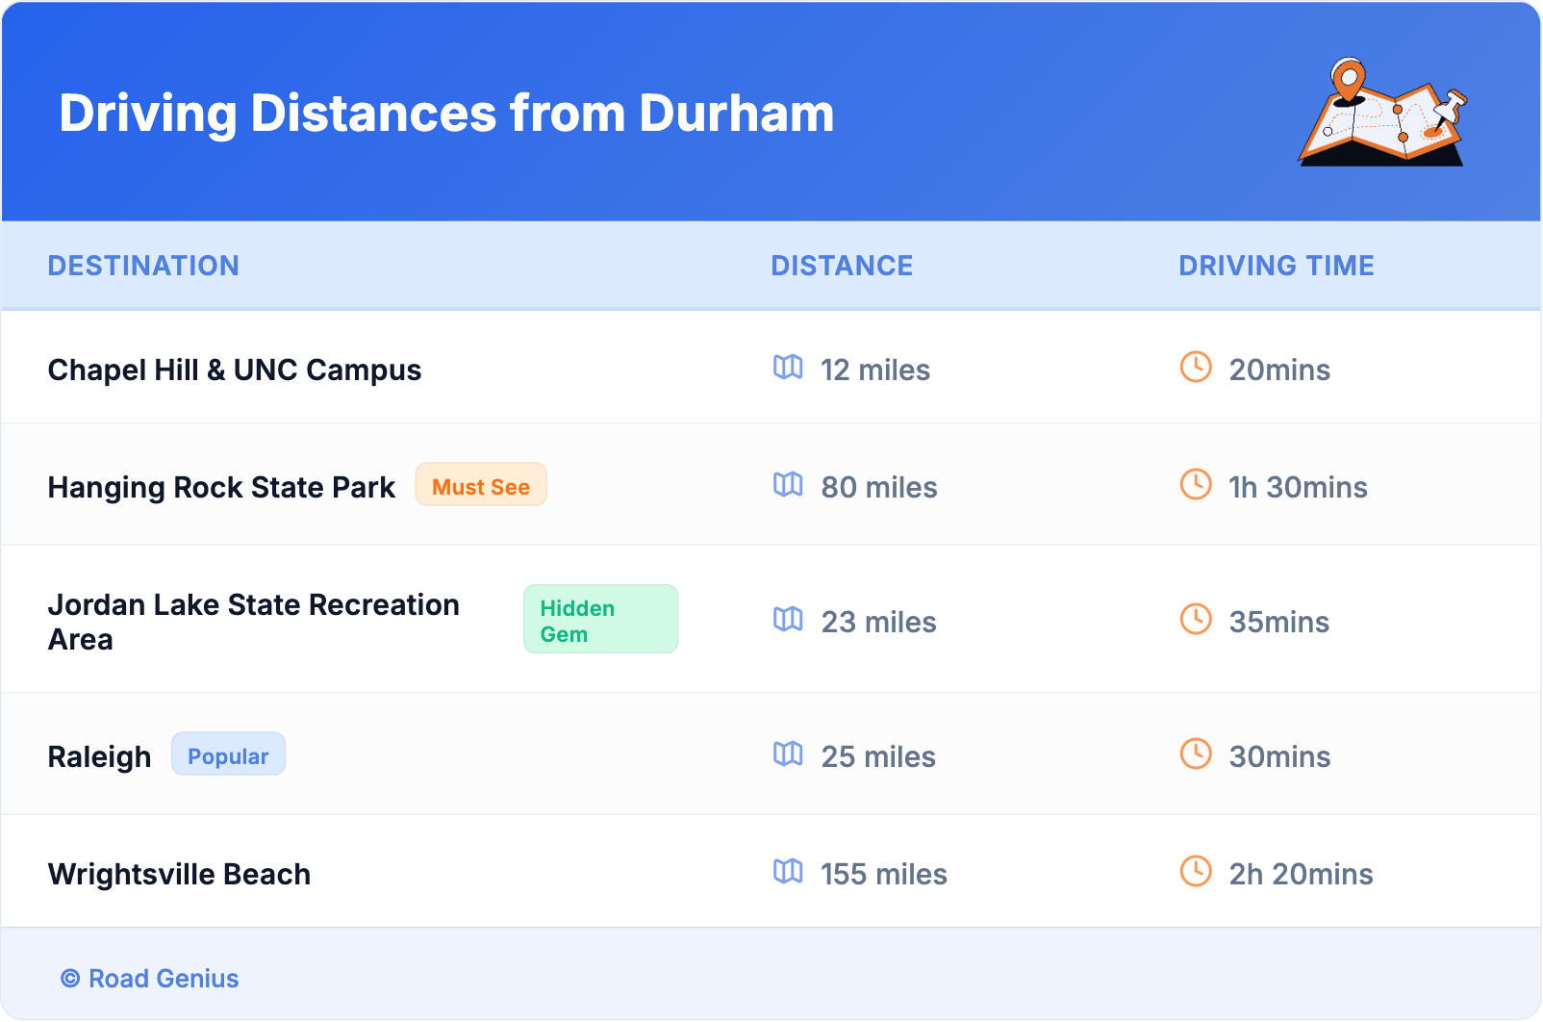Click the map icon beside 80 miles

(x=788, y=484)
